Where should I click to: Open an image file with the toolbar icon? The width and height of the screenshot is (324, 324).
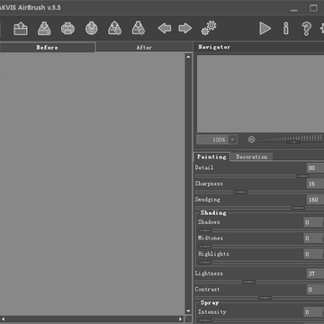click(x=21, y=29)
